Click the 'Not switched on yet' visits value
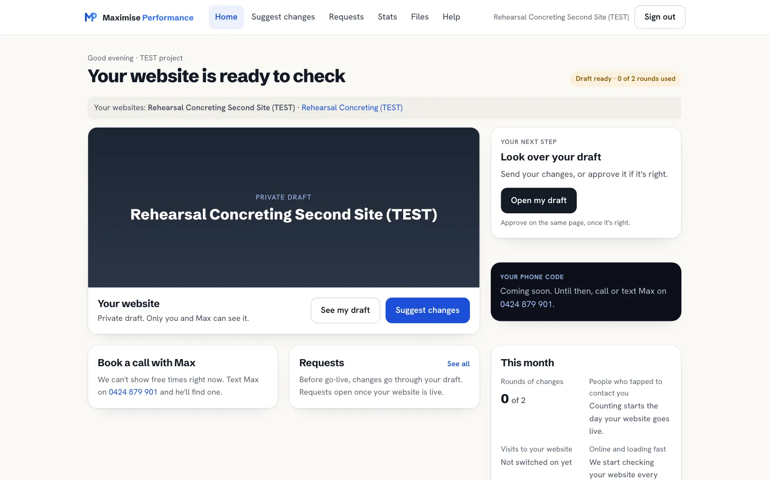Screen dimensions: 769x480 (x=536, y=462)
